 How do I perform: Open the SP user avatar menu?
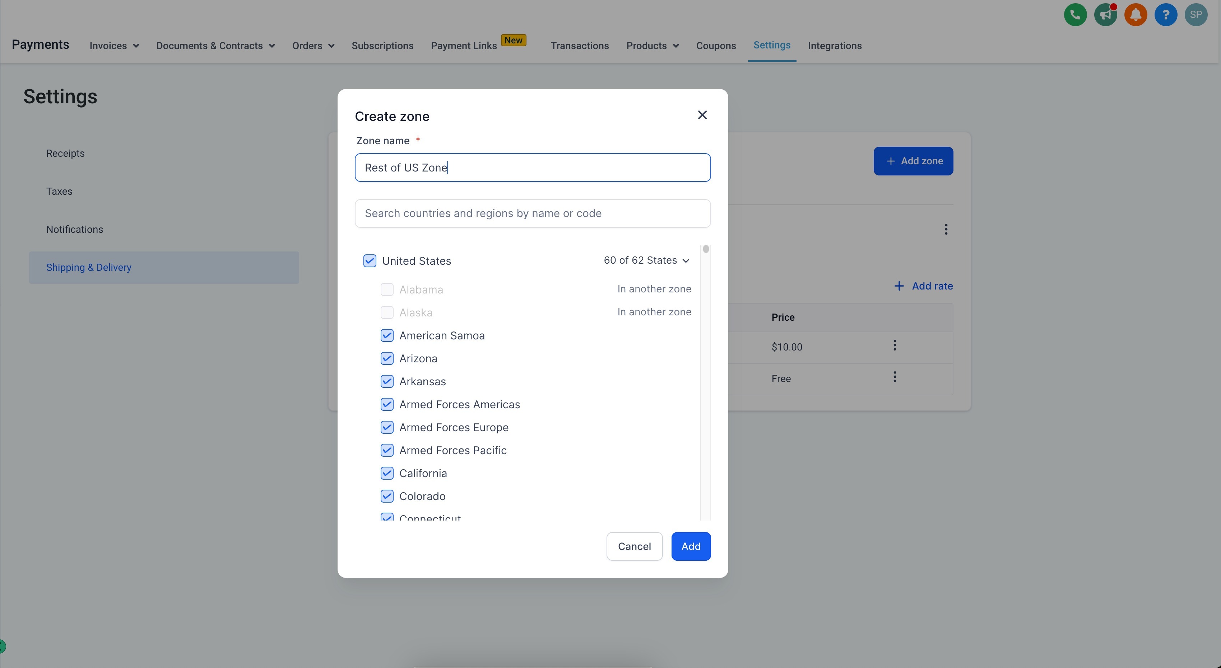click(x=1196, y=15)
